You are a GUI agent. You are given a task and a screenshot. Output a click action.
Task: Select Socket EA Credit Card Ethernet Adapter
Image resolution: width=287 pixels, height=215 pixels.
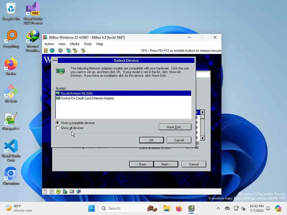coord(123,98)
